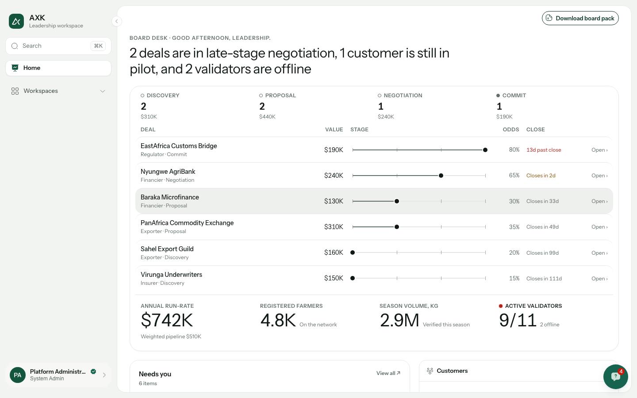
Task: Click the download icon in board pack button
Action: (549, 18)
